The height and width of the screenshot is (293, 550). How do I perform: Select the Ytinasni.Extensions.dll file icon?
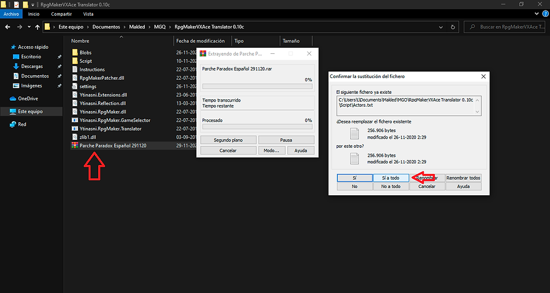pyautogui.click(x=75, y=94)
